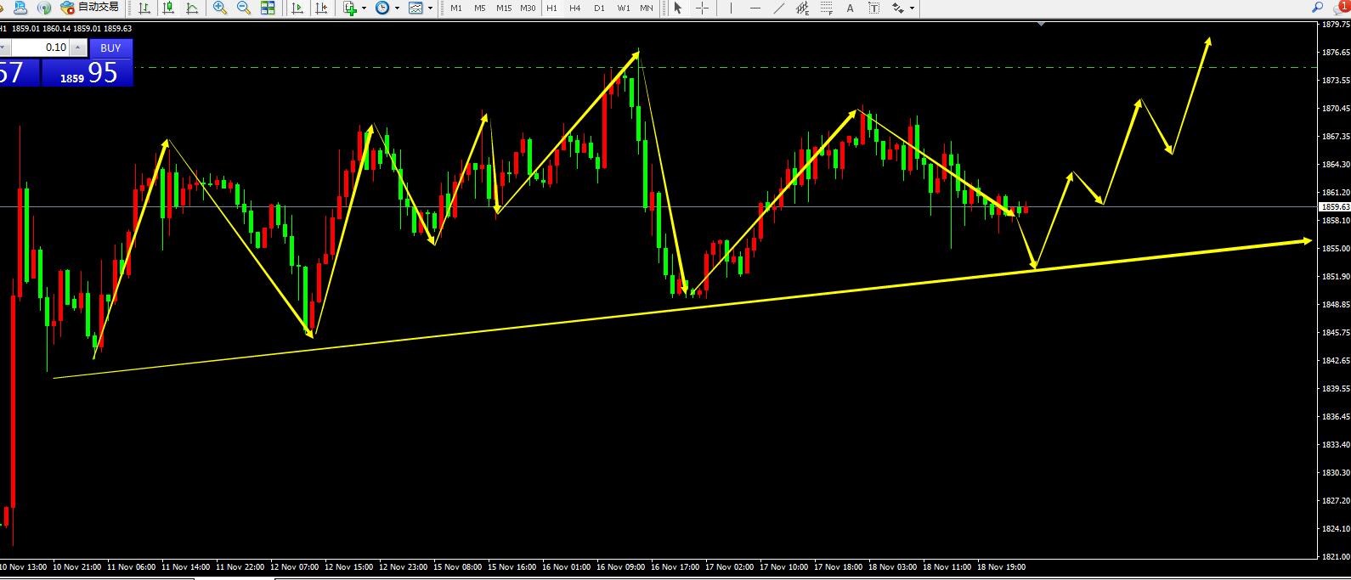Select the cursor arrow tool
Image resolution: width=1351 pixels, height=580 pixels.
(677, 8)
